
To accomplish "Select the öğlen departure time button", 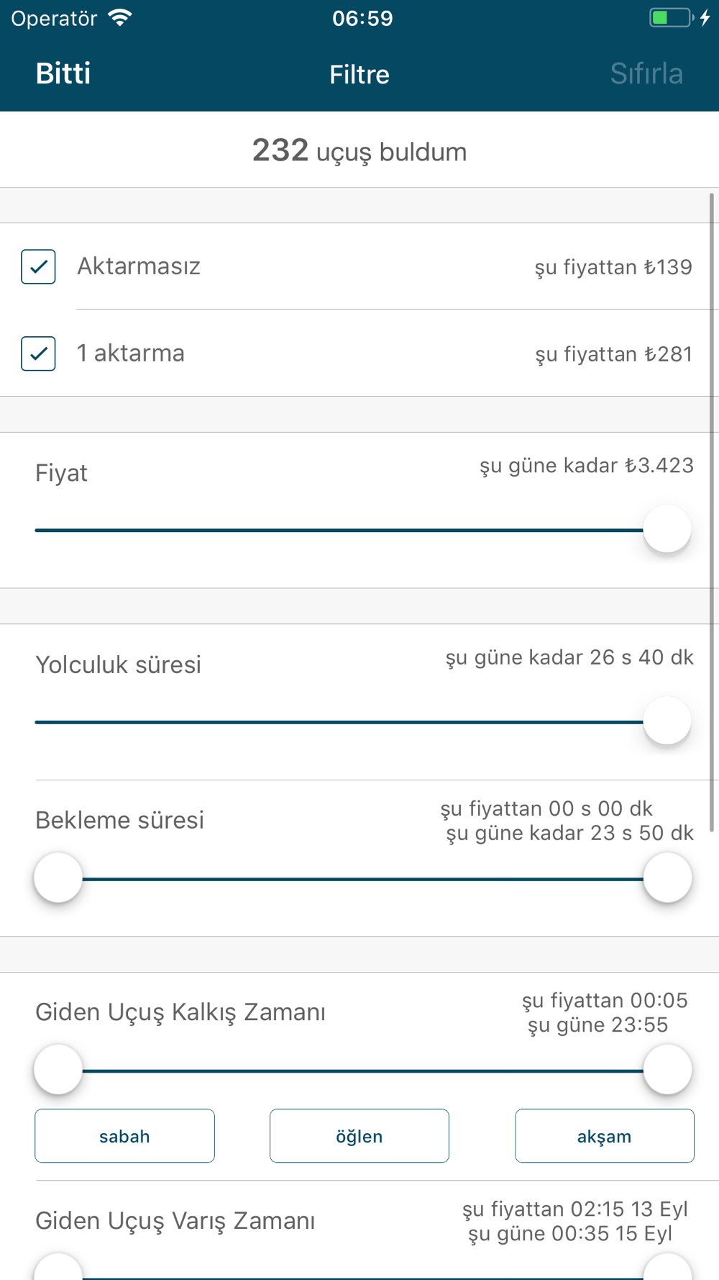I will click(359, 1136).
